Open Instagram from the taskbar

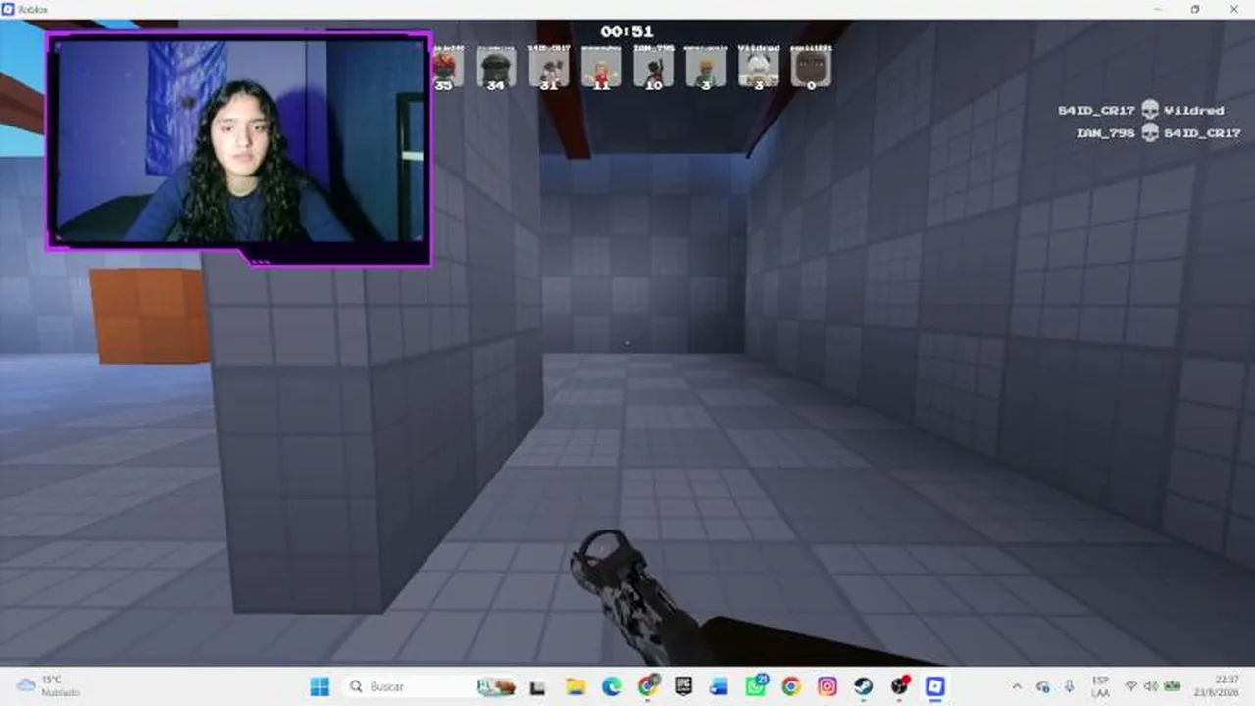click(x=828, y=686)
